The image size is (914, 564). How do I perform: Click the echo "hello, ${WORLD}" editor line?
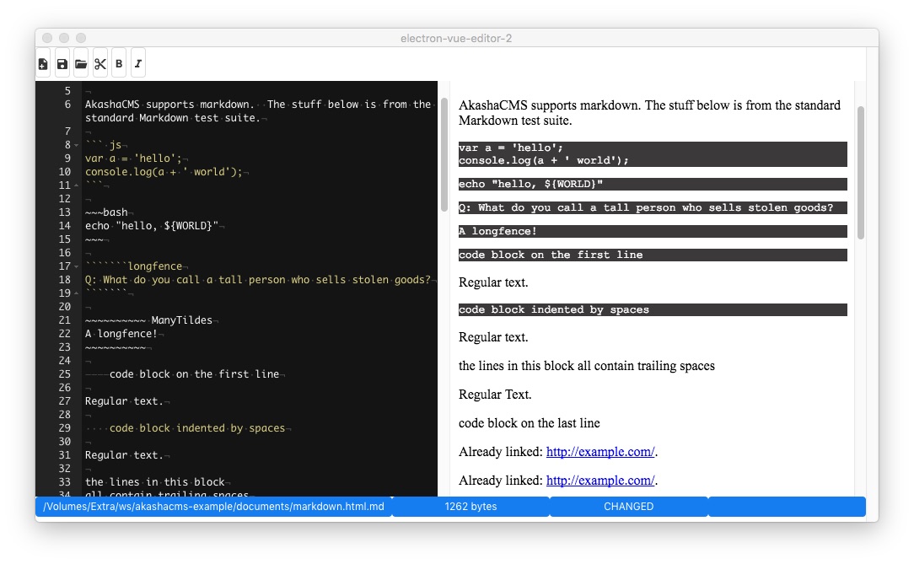[152, 225]
